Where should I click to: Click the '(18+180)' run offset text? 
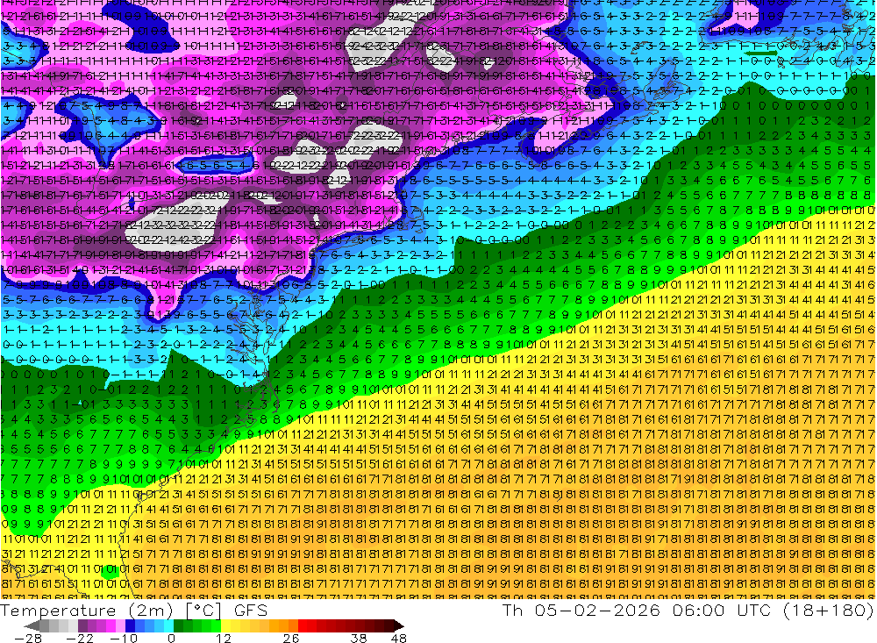[829, 611]
